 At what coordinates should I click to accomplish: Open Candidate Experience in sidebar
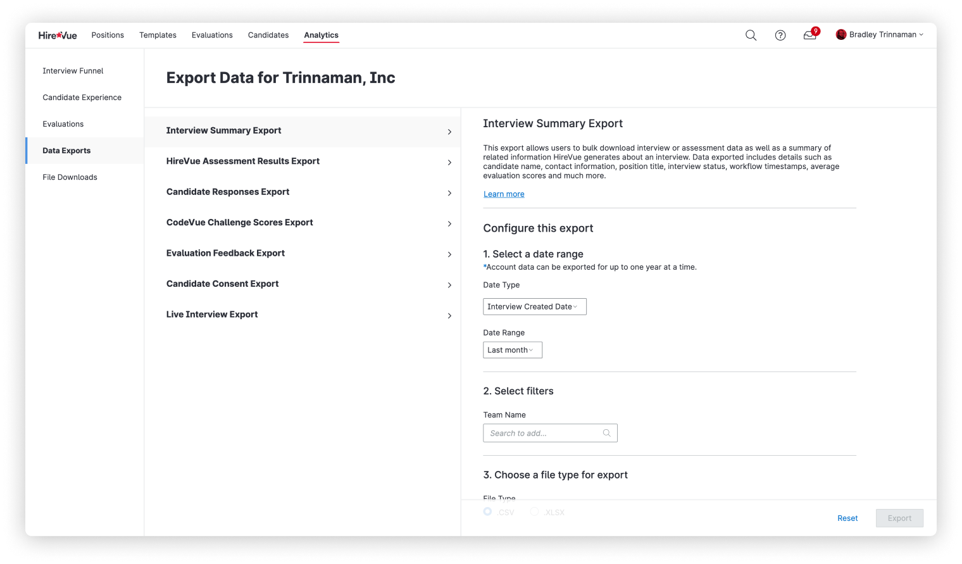pyautogui.click(x=85, y=97)
